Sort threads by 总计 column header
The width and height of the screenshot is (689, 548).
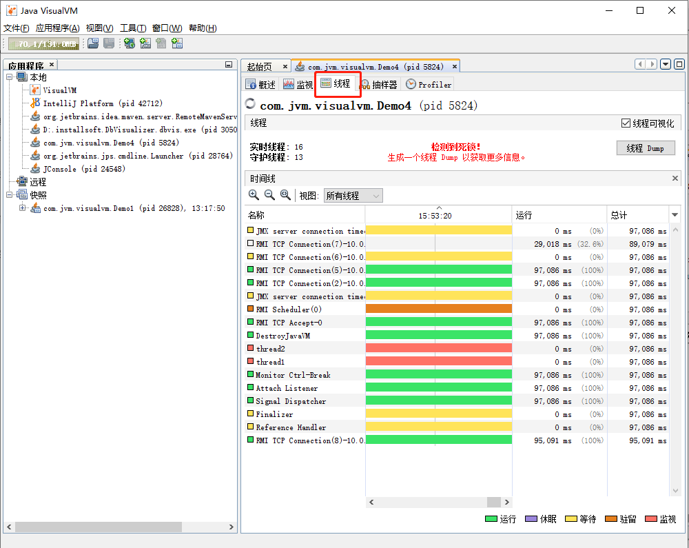638,215
